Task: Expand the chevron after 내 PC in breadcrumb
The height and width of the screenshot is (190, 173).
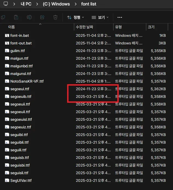Action: coord(37,4)
